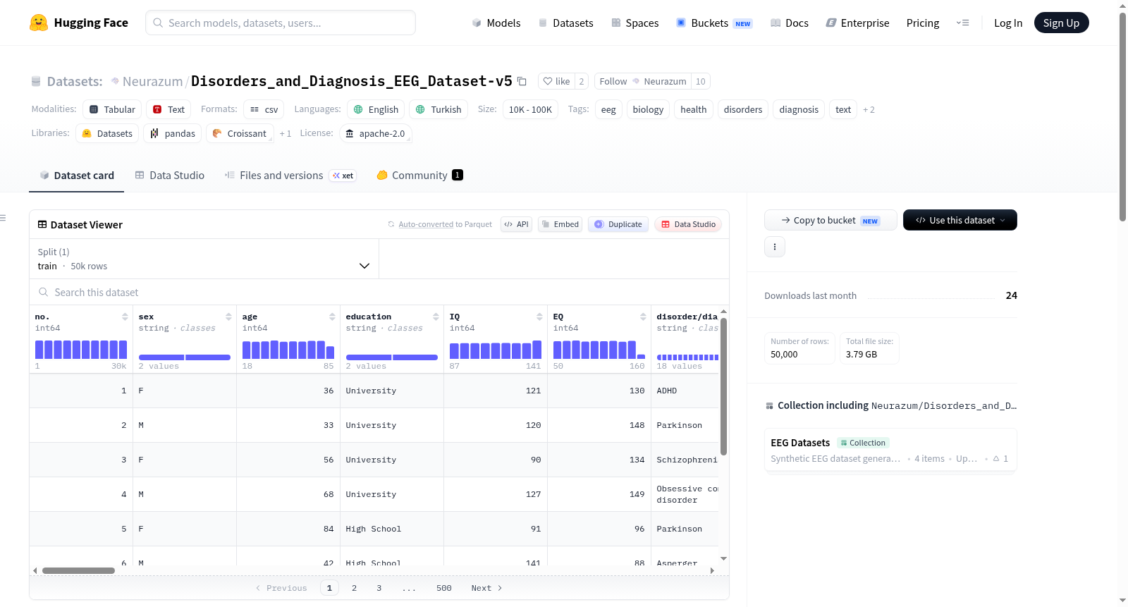
Task: Open Models in the top navigation
Action: 496,23
